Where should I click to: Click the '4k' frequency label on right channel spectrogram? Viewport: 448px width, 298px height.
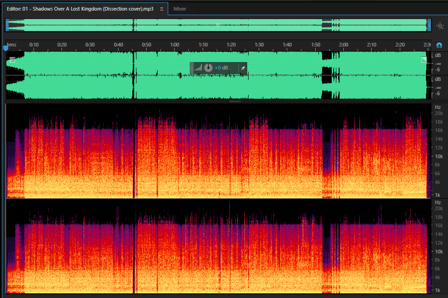click(x=437, y=277)
